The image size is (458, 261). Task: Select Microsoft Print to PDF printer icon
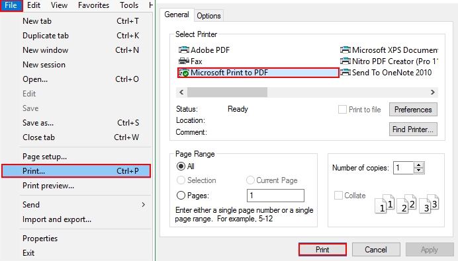(x=184, y=73)
